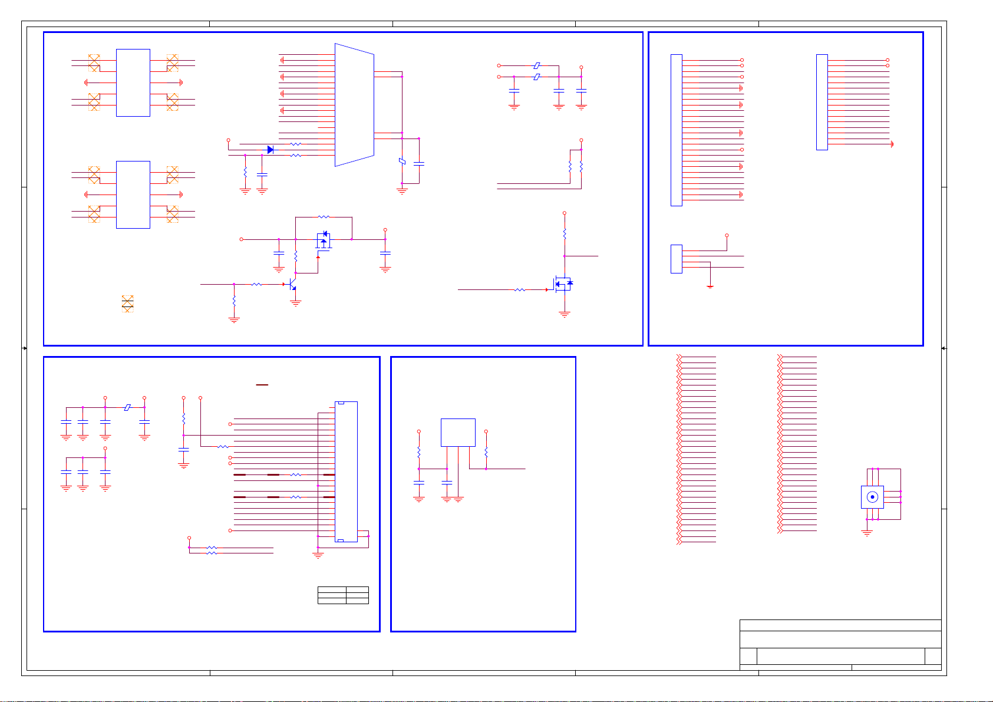Select the trapezoid-shaped IC symbol

coord(354,105)
